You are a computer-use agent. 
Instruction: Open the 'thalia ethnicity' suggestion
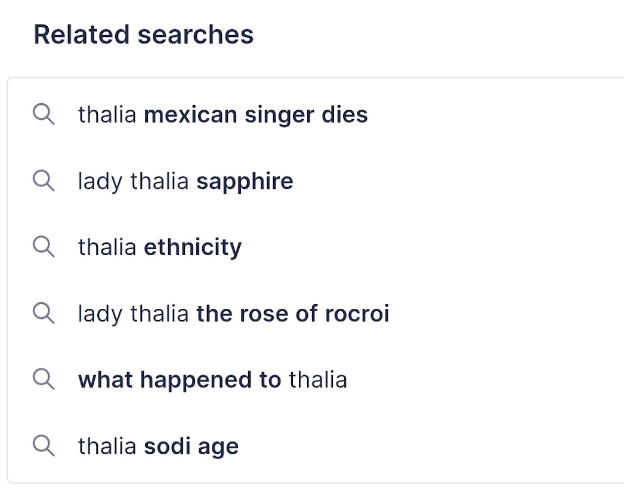(159, 247)
